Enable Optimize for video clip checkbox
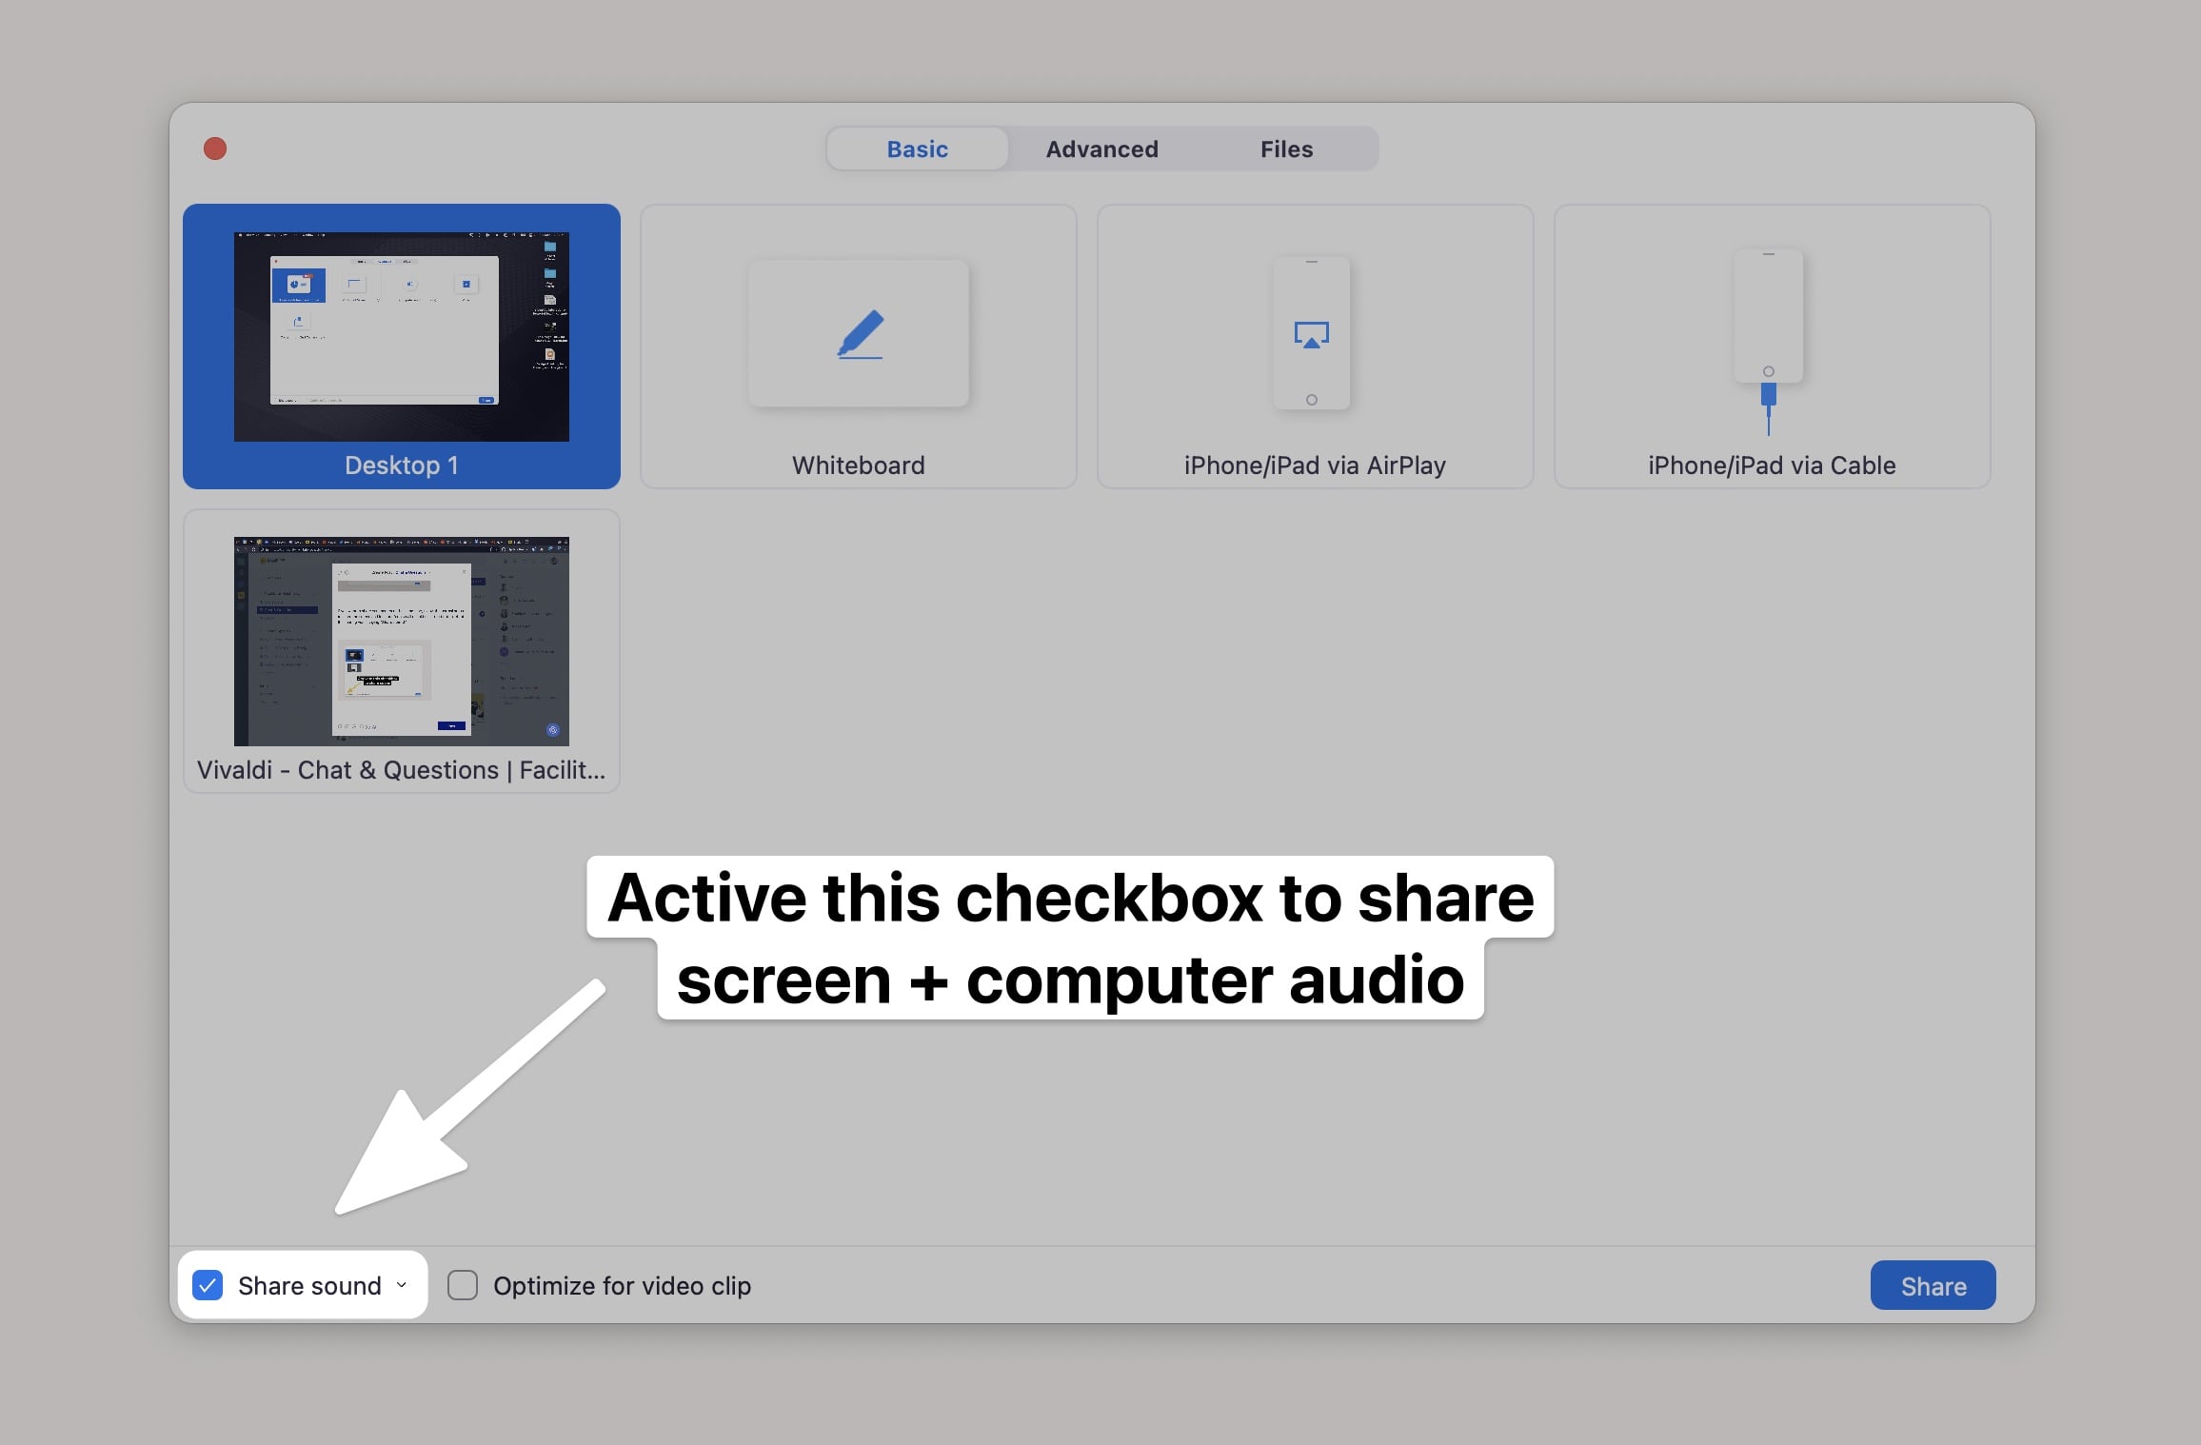The width and height of the screenshot is (2201, 1445). (463, 1285)
